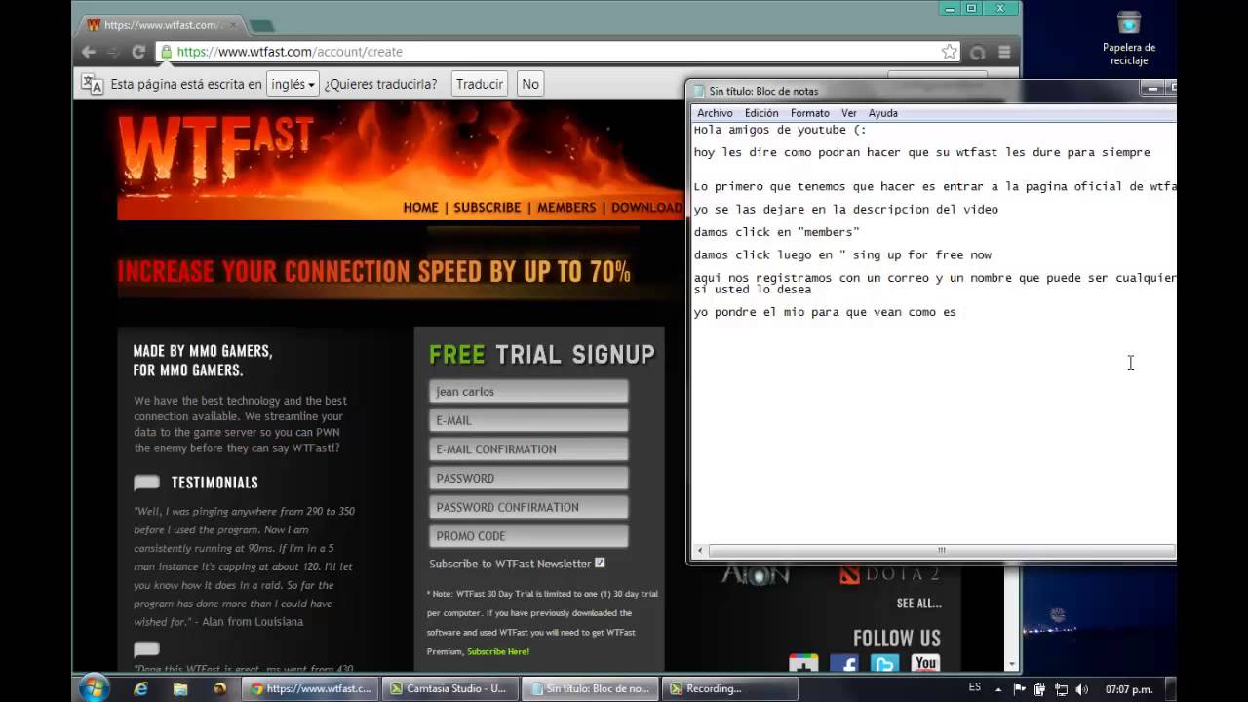Open the Ver menu in Notepad
The image size is (1248, 702).
pyautogui.click(x=849, y=113)
